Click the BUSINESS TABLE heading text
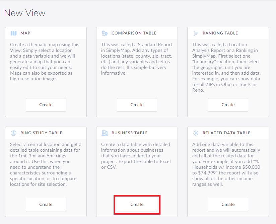Screen dimensions: 276x224 pos(130,133)
